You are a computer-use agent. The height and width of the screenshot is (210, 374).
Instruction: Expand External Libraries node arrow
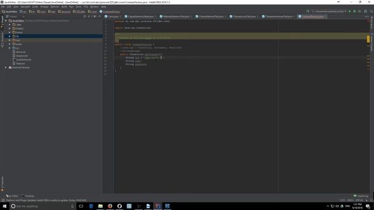click(x=6, y=68)
